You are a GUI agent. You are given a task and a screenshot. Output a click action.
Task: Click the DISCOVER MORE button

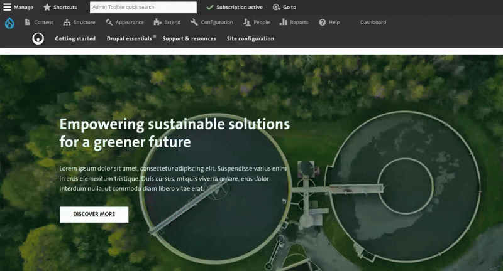click(94, 215)
